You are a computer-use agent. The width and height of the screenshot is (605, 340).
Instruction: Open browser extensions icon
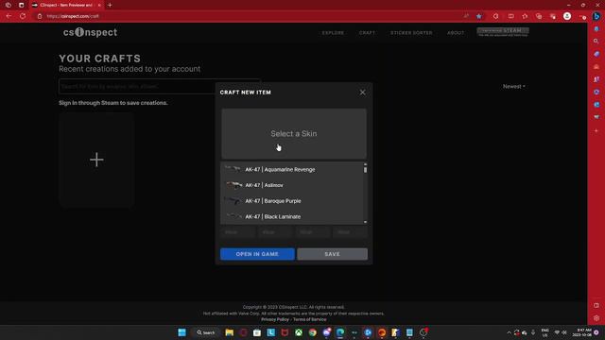click(x=495, y=16)
